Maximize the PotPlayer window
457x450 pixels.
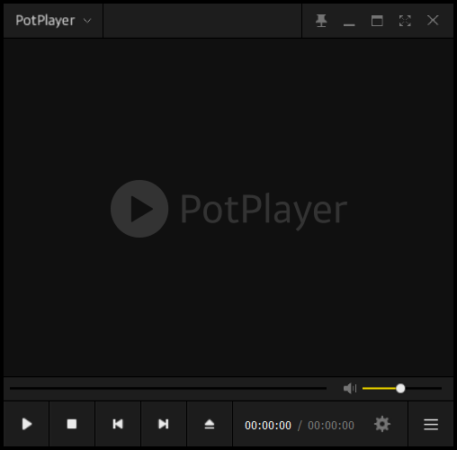point(377,21)
